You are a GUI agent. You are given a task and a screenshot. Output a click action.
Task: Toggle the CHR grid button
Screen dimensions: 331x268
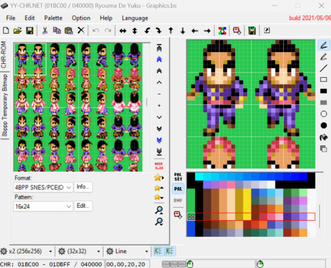pyautogui.click(x=158, y=251)
